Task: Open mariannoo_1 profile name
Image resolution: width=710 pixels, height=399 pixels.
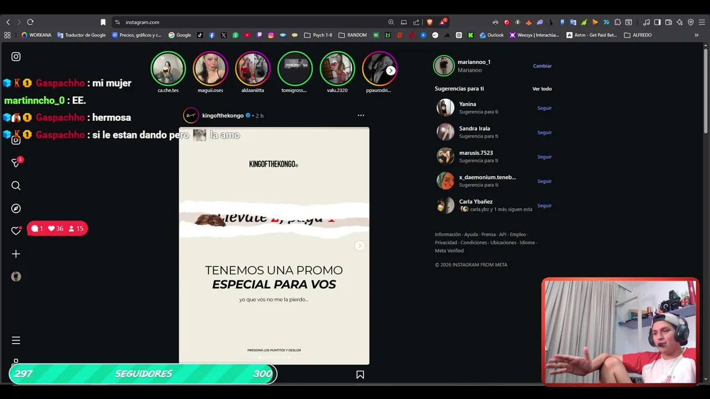Action: click(x=474, y=62)
